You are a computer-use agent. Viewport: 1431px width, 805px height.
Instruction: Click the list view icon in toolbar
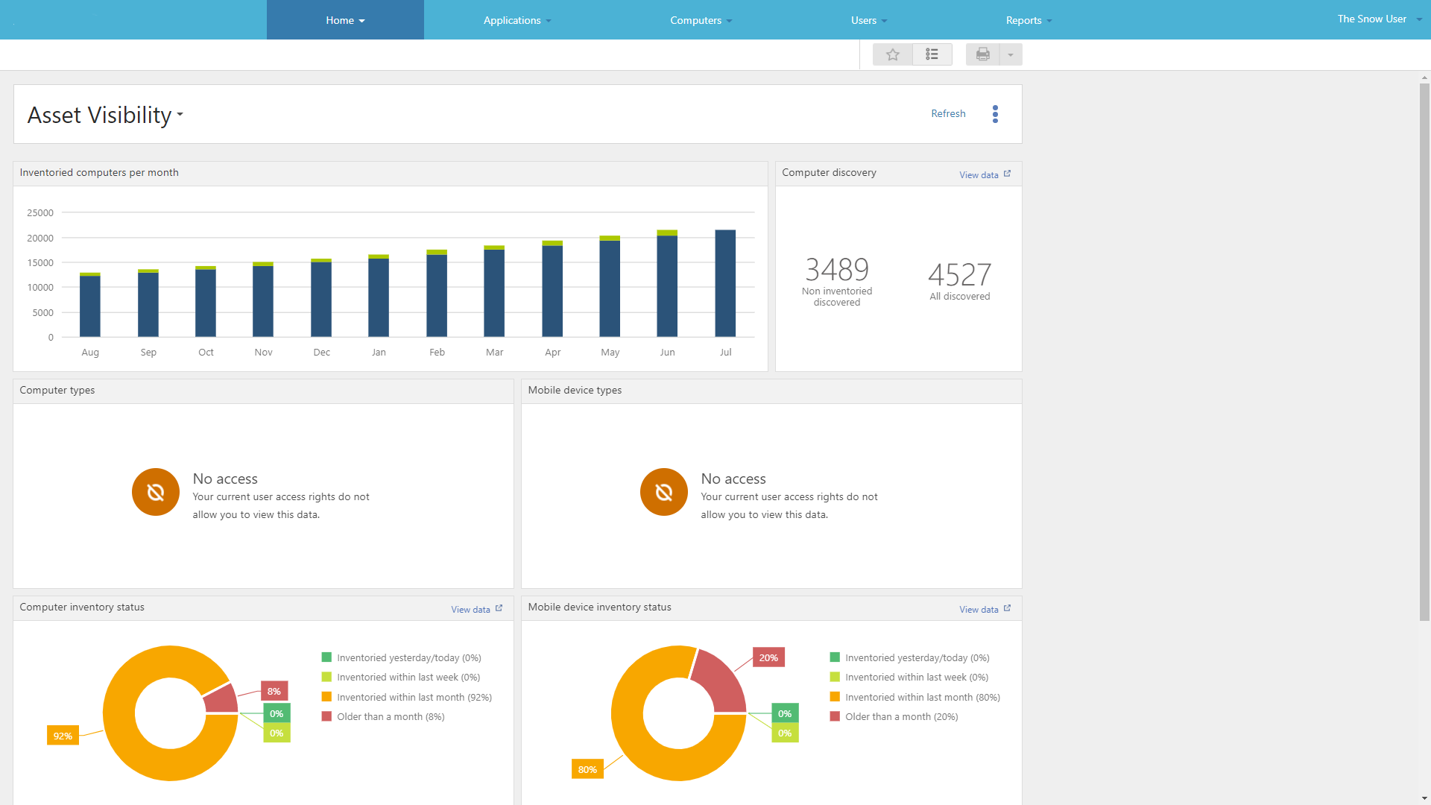click(x=932, y=54)
